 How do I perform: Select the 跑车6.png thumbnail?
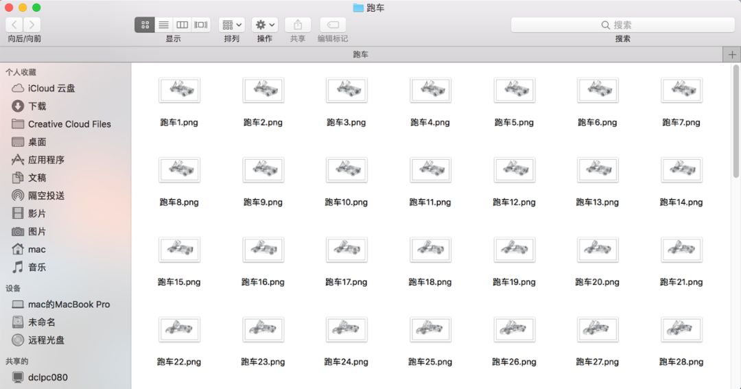pyautogui.click(x=598, y=90)
